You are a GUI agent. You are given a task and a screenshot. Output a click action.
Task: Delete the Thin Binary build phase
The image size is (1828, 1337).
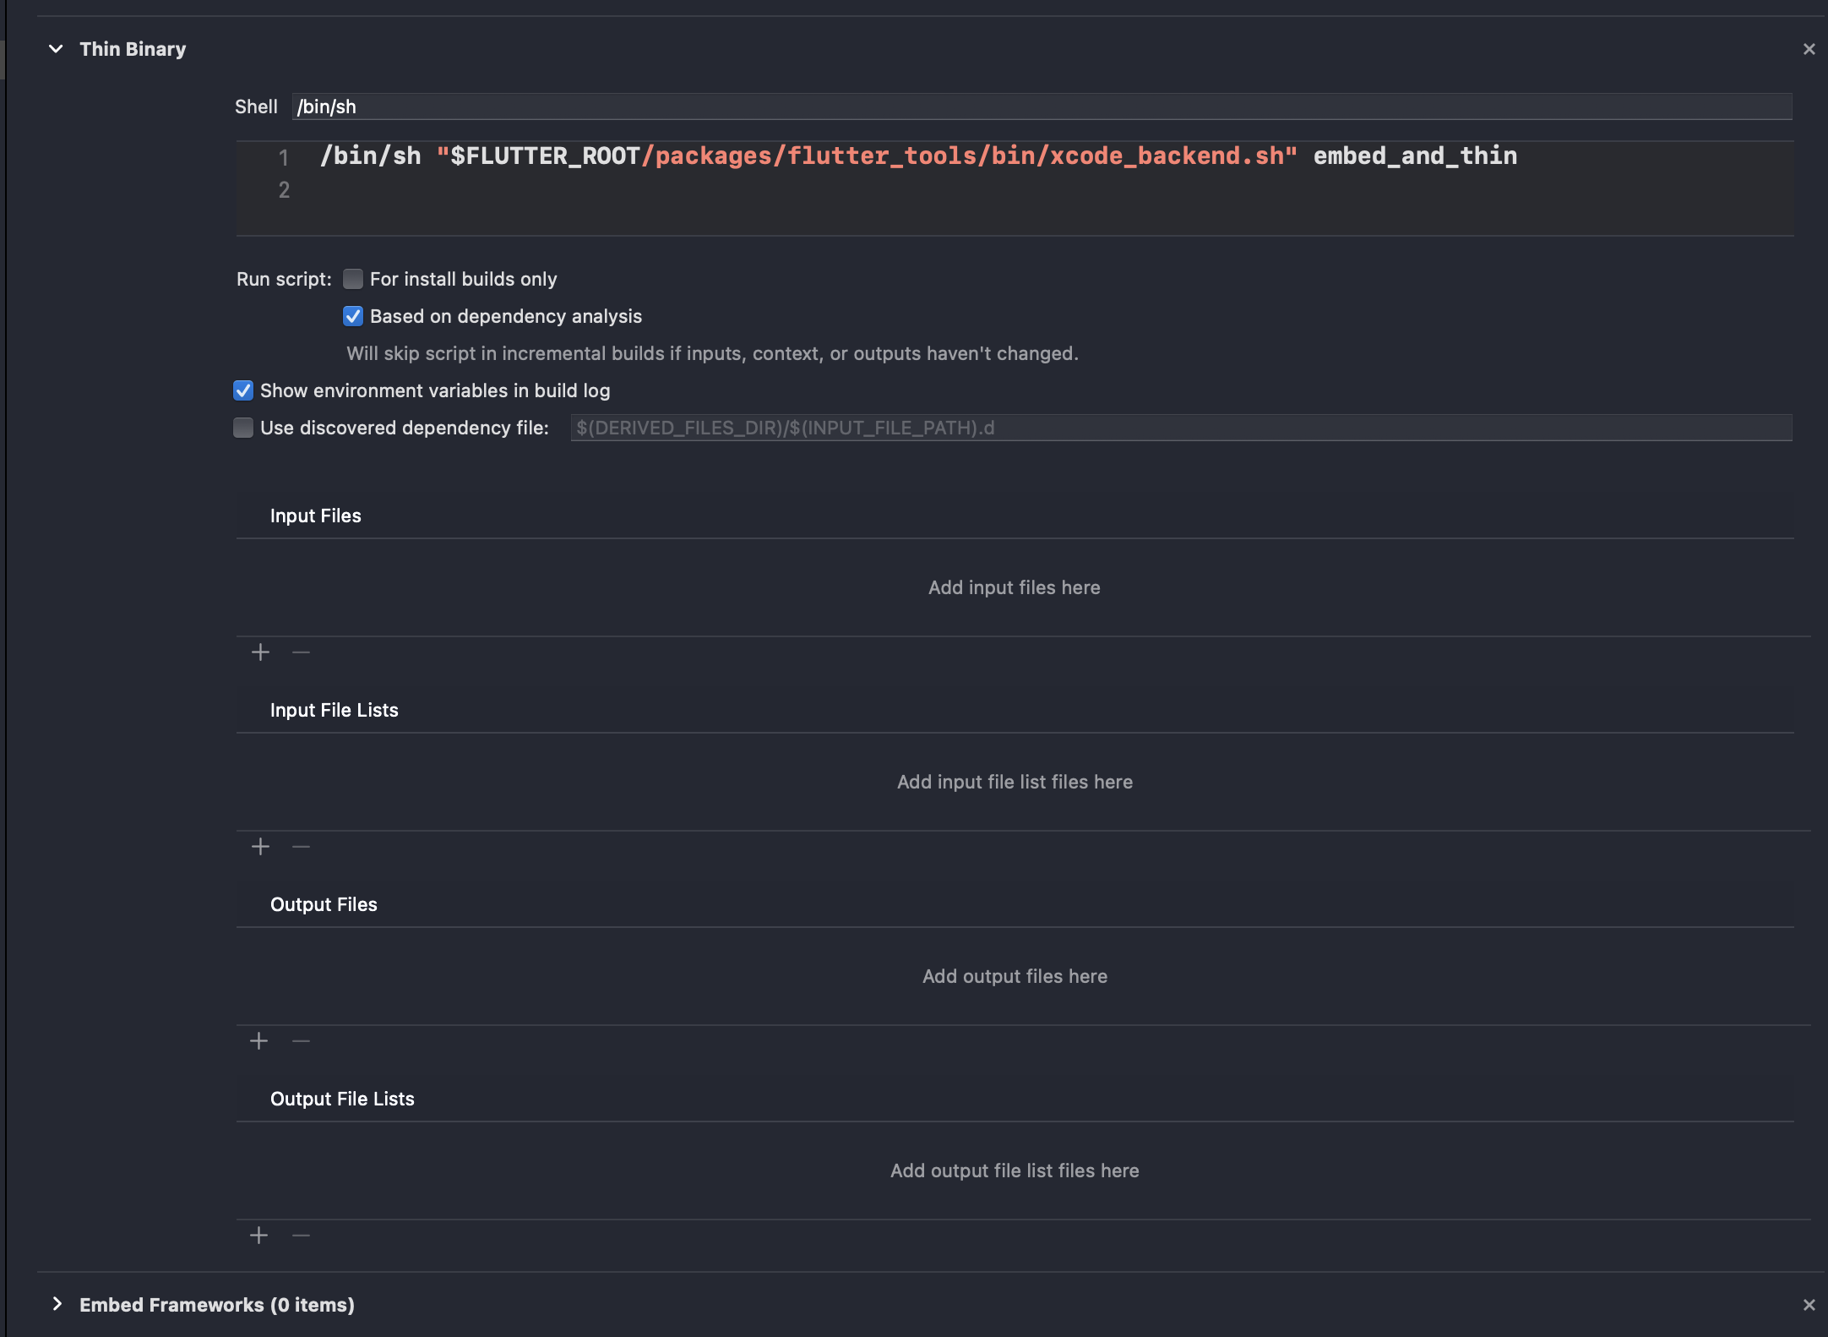1809,48
